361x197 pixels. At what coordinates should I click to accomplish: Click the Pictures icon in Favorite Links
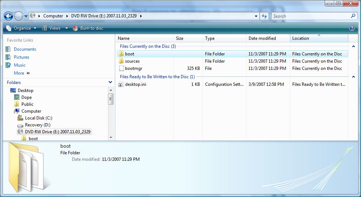(8, 57)
